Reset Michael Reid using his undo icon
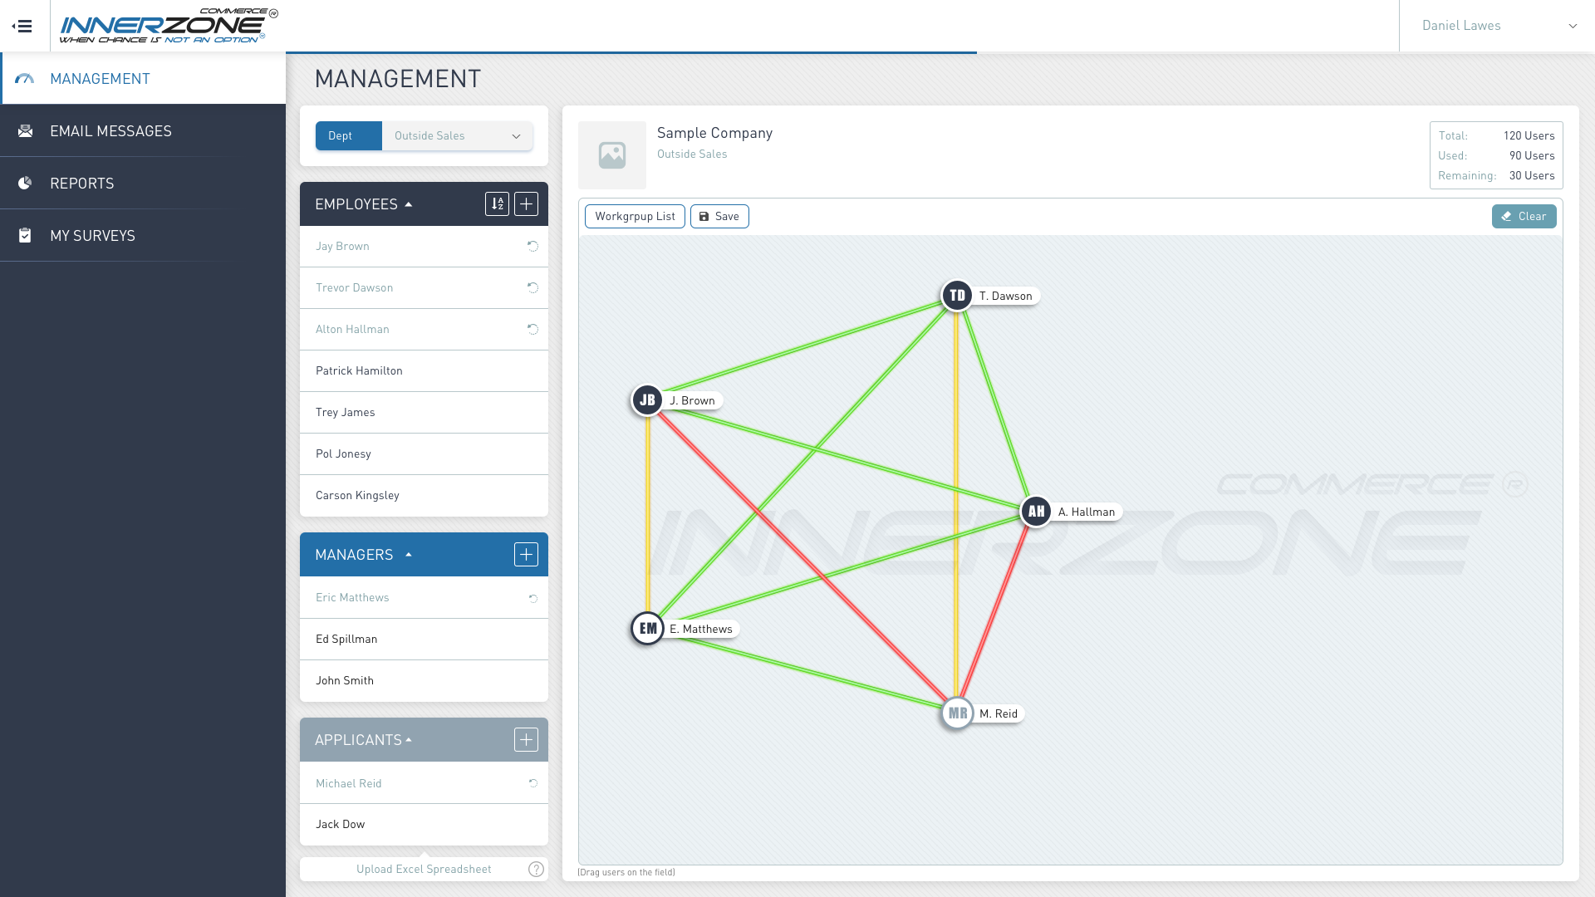 pos(533,783)
